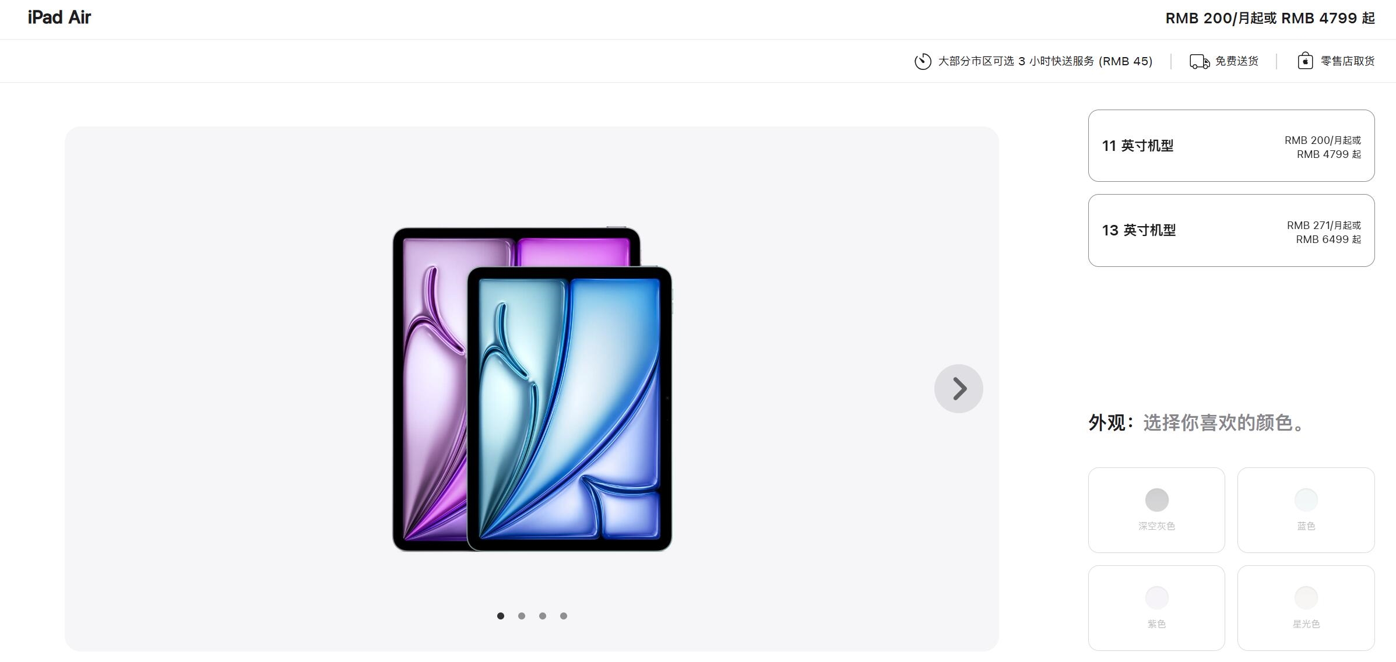Open the iPad Air page title
The height and width of the screenshot is (662, 1396).
point(59,17)
